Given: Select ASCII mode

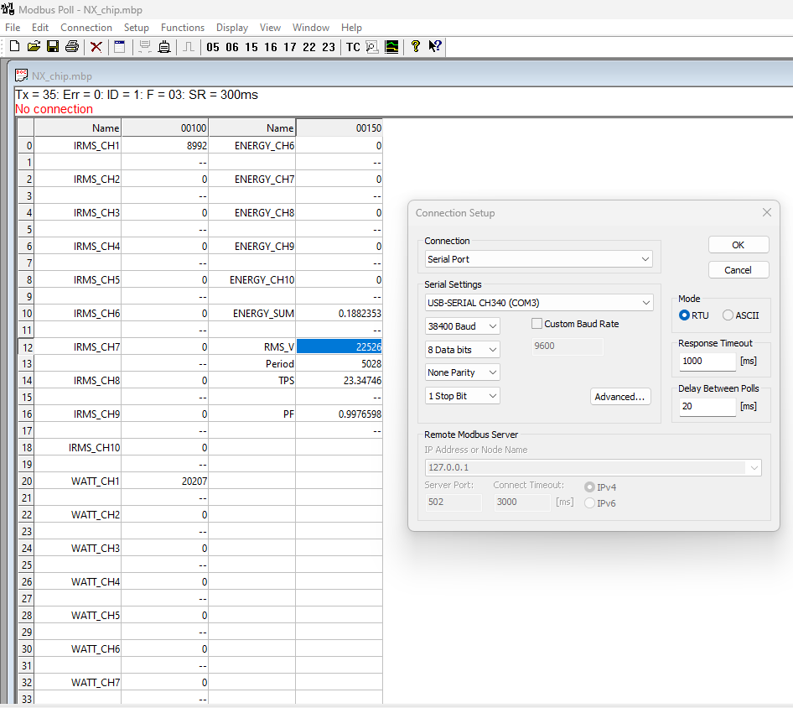Looking at the screenshot, I should (728, 315).
